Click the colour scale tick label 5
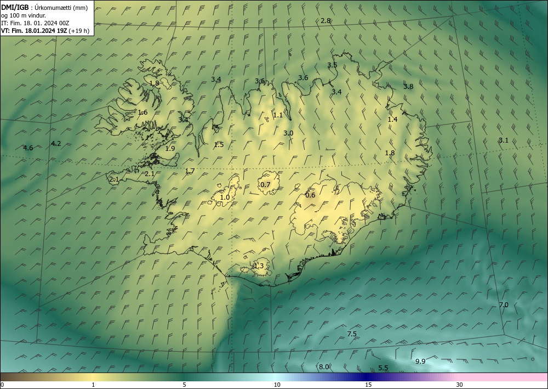Viewport: 548px width, 389px height. [x=184, y=385]
